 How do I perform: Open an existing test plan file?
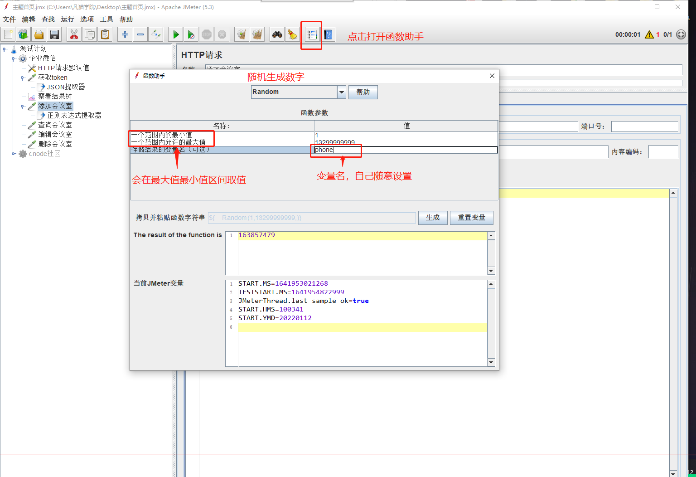(x=39, y=34)
